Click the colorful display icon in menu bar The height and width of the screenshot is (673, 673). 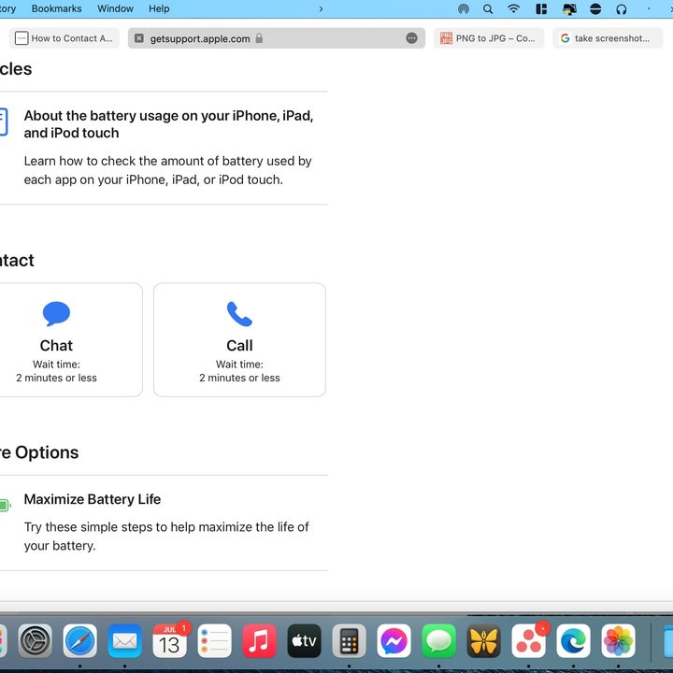pos(569,9)
